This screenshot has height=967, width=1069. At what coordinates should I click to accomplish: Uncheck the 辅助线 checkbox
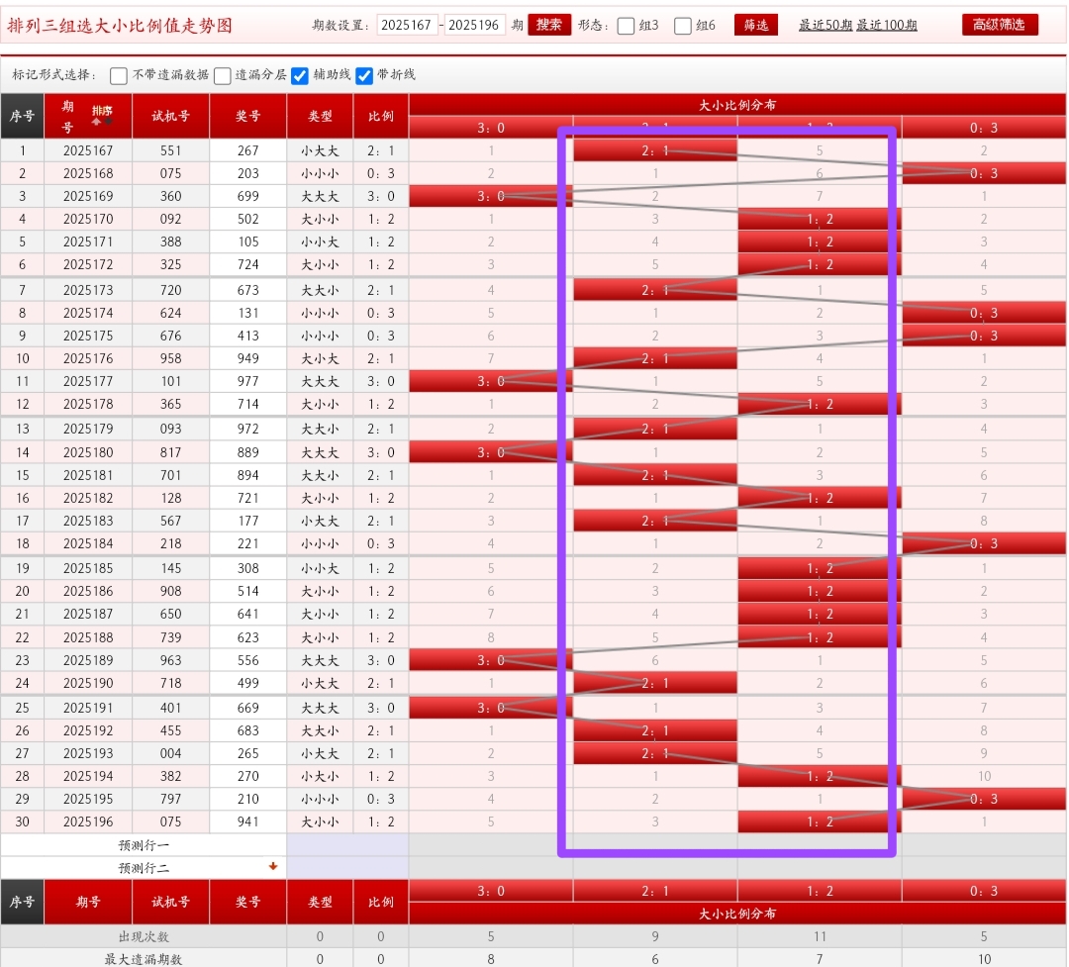[299, 75]
